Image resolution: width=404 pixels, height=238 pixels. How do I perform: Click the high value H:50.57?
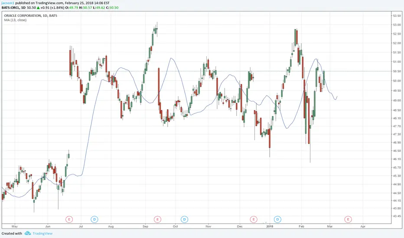(x=85, y=8)
